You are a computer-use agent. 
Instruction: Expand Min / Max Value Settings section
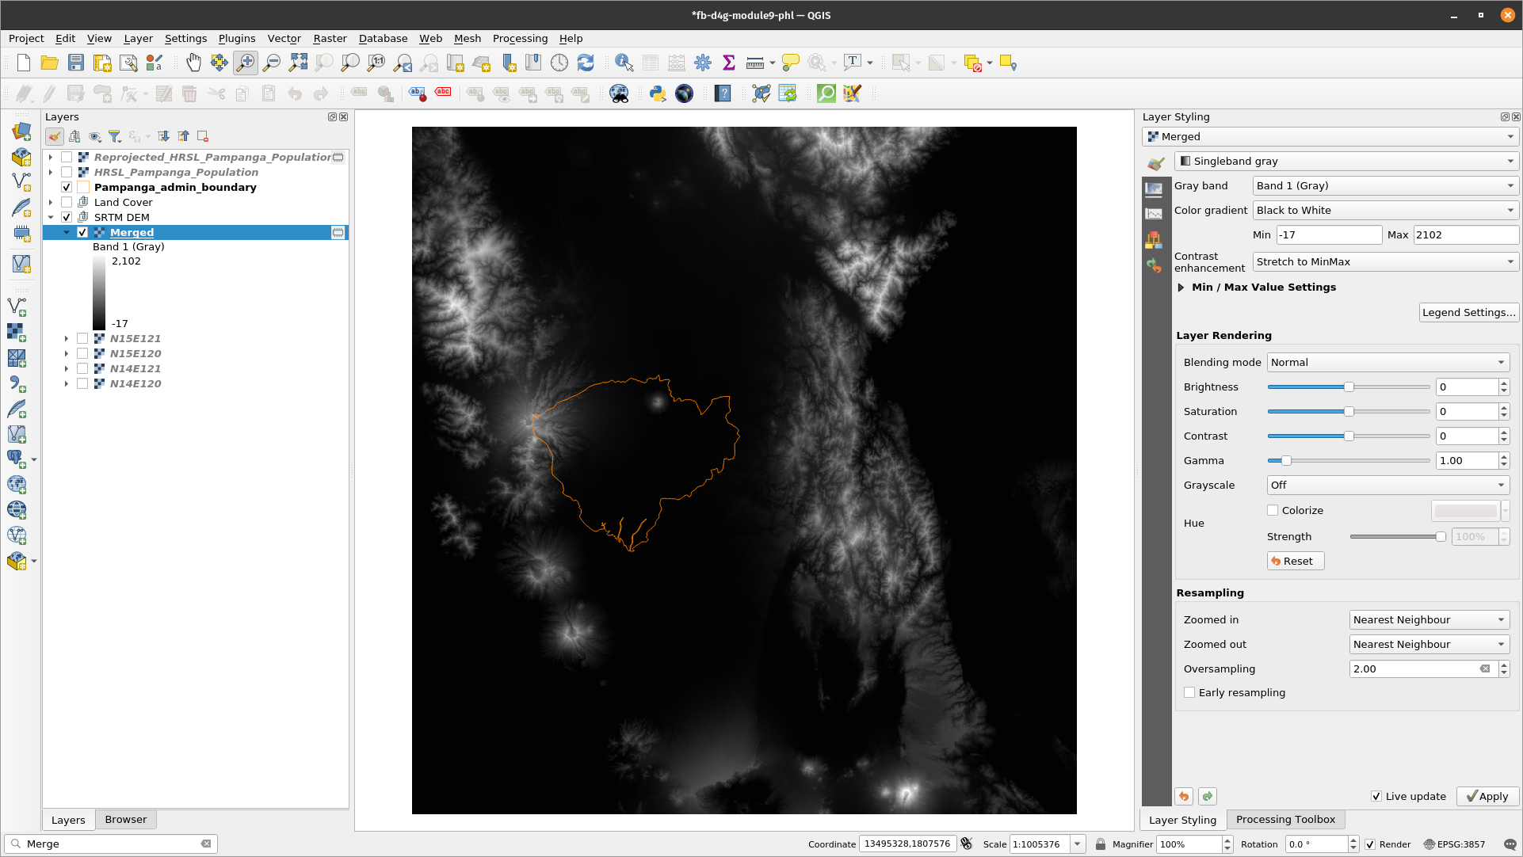[x=1181, y=287]
